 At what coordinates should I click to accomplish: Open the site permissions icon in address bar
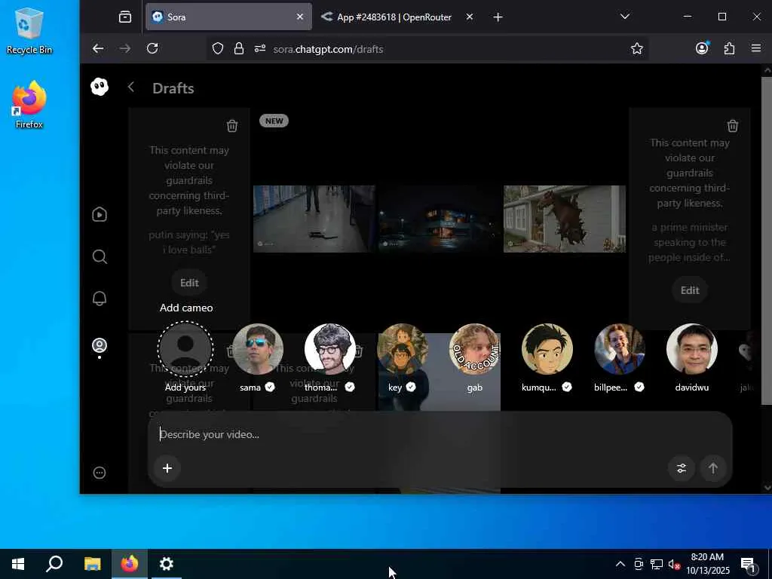(x=260, y=48)
